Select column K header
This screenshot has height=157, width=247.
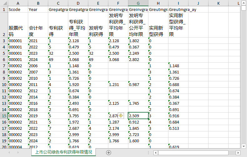click(x=218, y=3)
